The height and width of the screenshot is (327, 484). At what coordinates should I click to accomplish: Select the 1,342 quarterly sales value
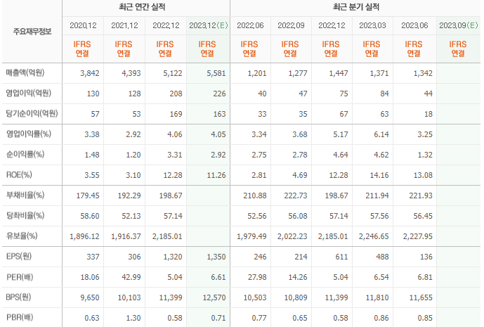coord(423,73)
